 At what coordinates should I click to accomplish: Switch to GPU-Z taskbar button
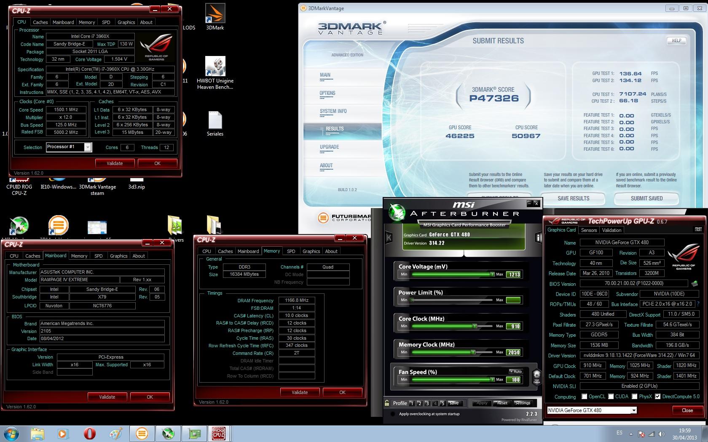194,434
